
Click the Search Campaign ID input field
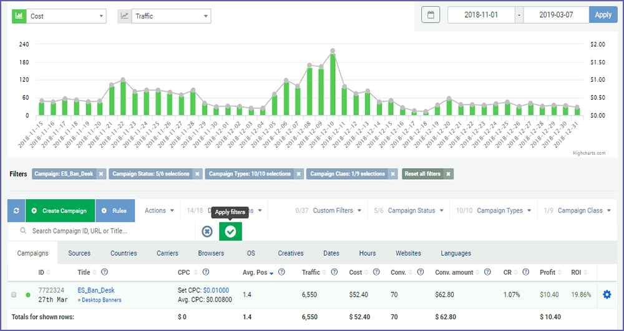(x=106, y=231)
